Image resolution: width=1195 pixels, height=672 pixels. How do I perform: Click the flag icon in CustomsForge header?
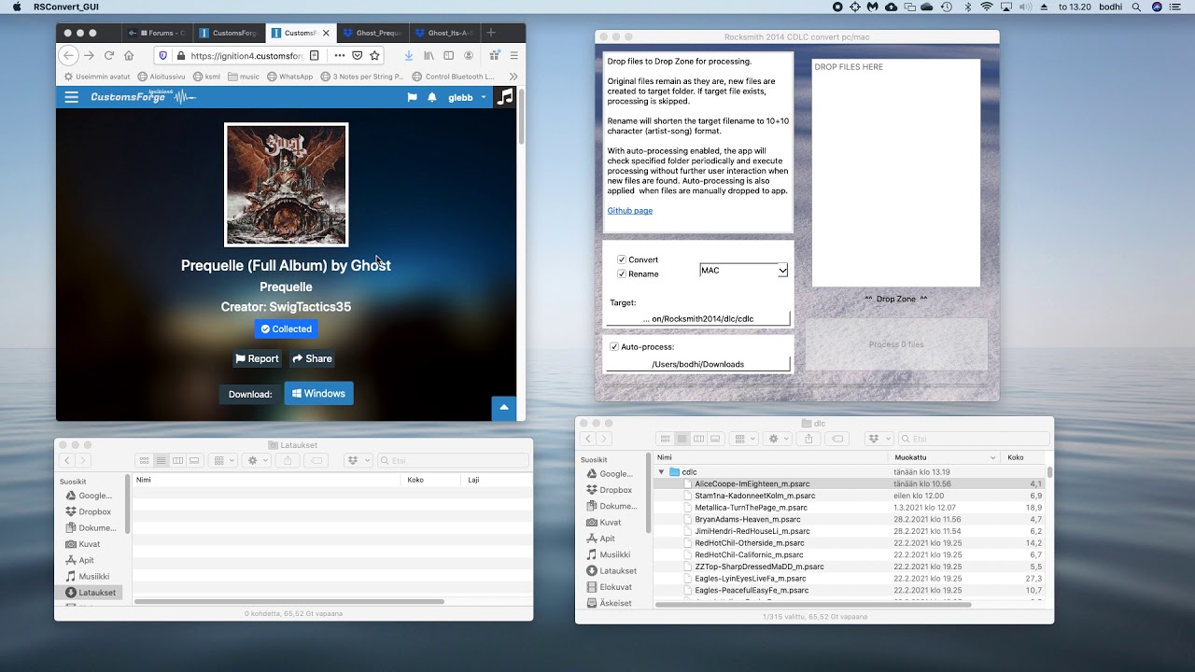coord(412,97)
